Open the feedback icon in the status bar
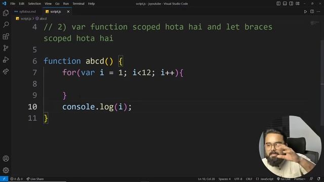Screen dimensions: 324x182 (x=311, y=179)
